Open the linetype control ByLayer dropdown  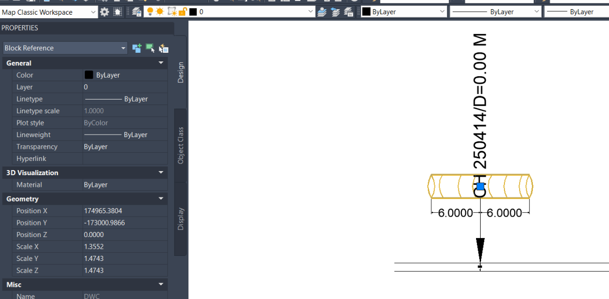tap(495, 12)
